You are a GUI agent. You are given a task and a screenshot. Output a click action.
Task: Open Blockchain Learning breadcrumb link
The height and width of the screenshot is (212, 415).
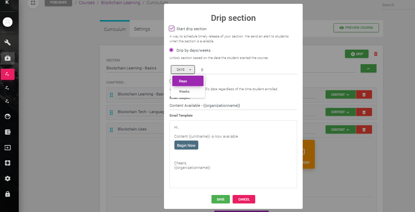pyautogui.click(x=121, y=3)
